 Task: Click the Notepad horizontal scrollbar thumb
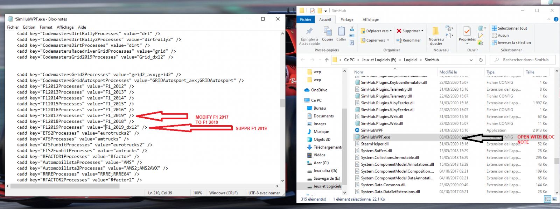[x=65, y=186]
